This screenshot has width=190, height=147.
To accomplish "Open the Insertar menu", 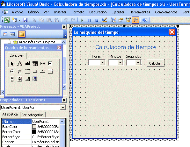I will coord(60,12).
